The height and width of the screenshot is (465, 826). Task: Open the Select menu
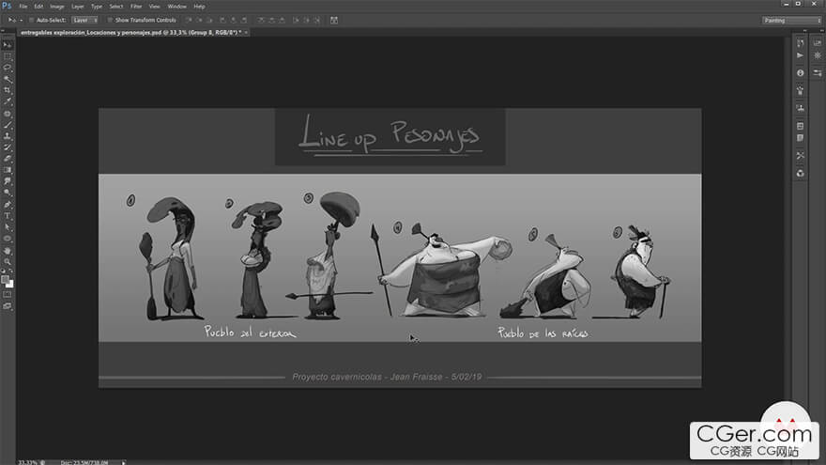coord(115,7)
